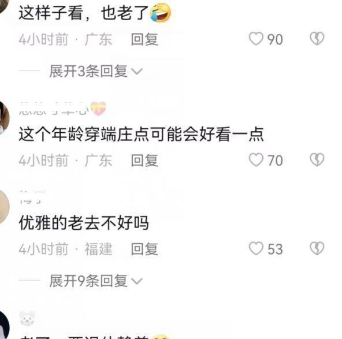Click the chevron next to 展开9条回复
The height and width of the screenshot is (339, 342).
pos(137,281)
